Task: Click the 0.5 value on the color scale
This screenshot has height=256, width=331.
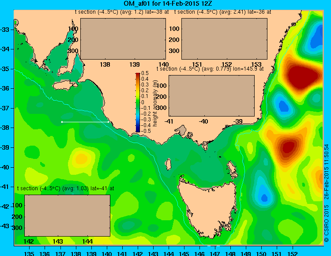Action: (145, 73)
